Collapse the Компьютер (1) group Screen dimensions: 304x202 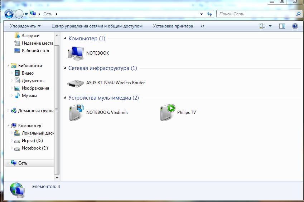65,39
